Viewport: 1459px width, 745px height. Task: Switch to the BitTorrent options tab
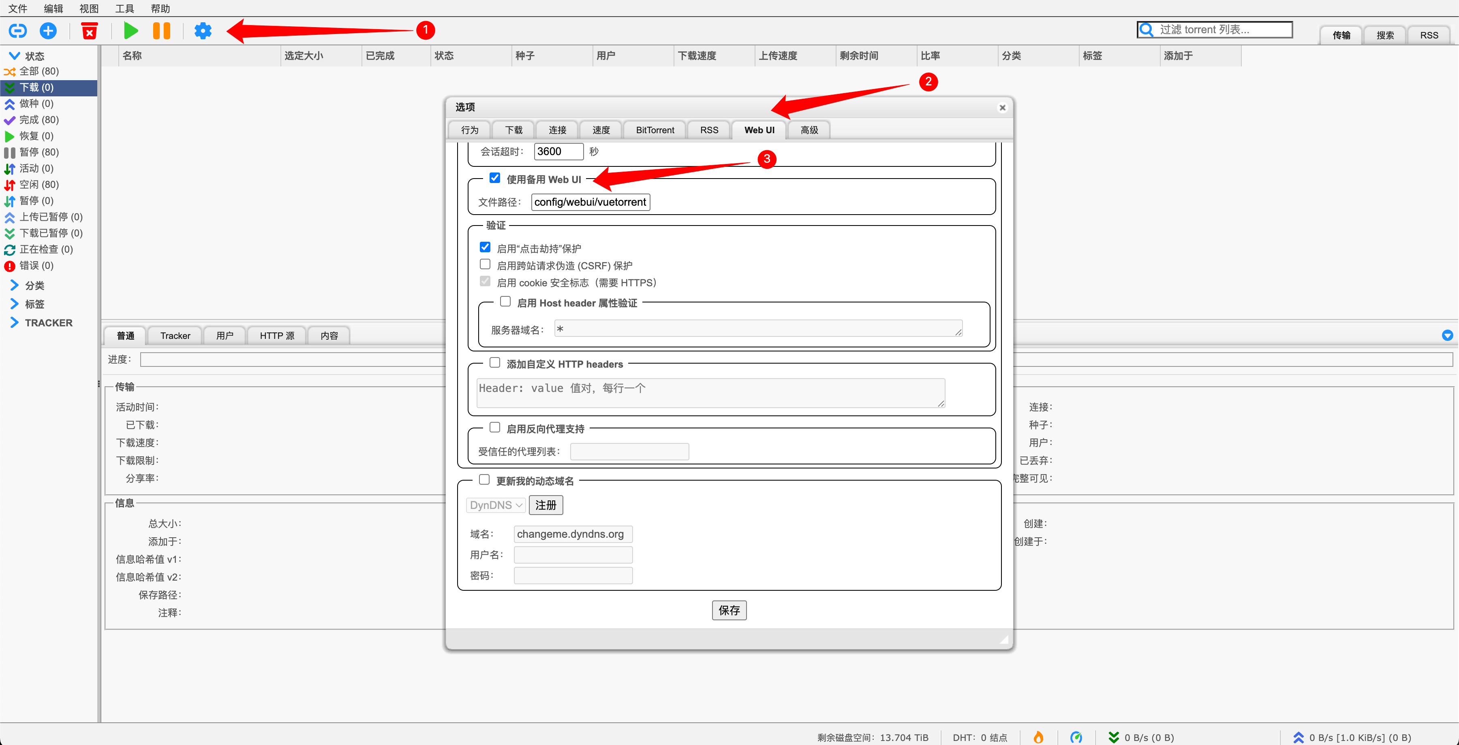pos(655,130)
